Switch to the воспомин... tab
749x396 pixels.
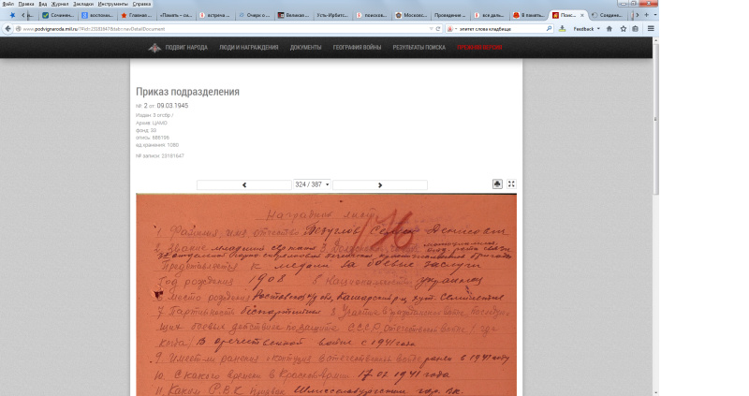point(97,15)
